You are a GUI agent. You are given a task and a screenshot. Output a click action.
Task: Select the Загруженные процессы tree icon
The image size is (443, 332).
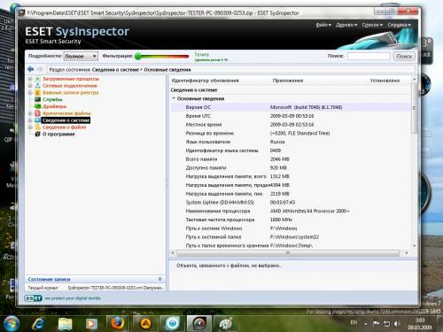point(37,79)
